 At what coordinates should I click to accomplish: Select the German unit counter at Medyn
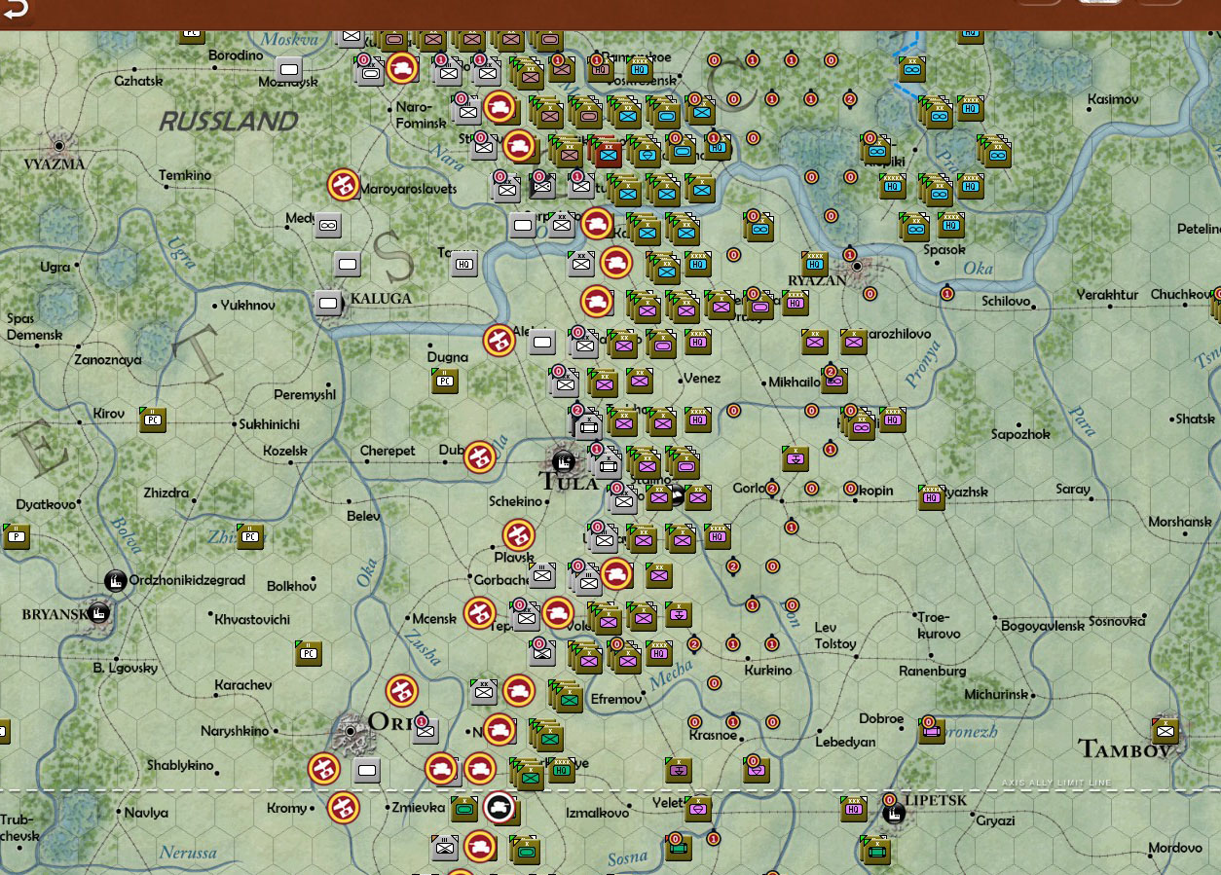pyautogui.click(x=328, y=225)
